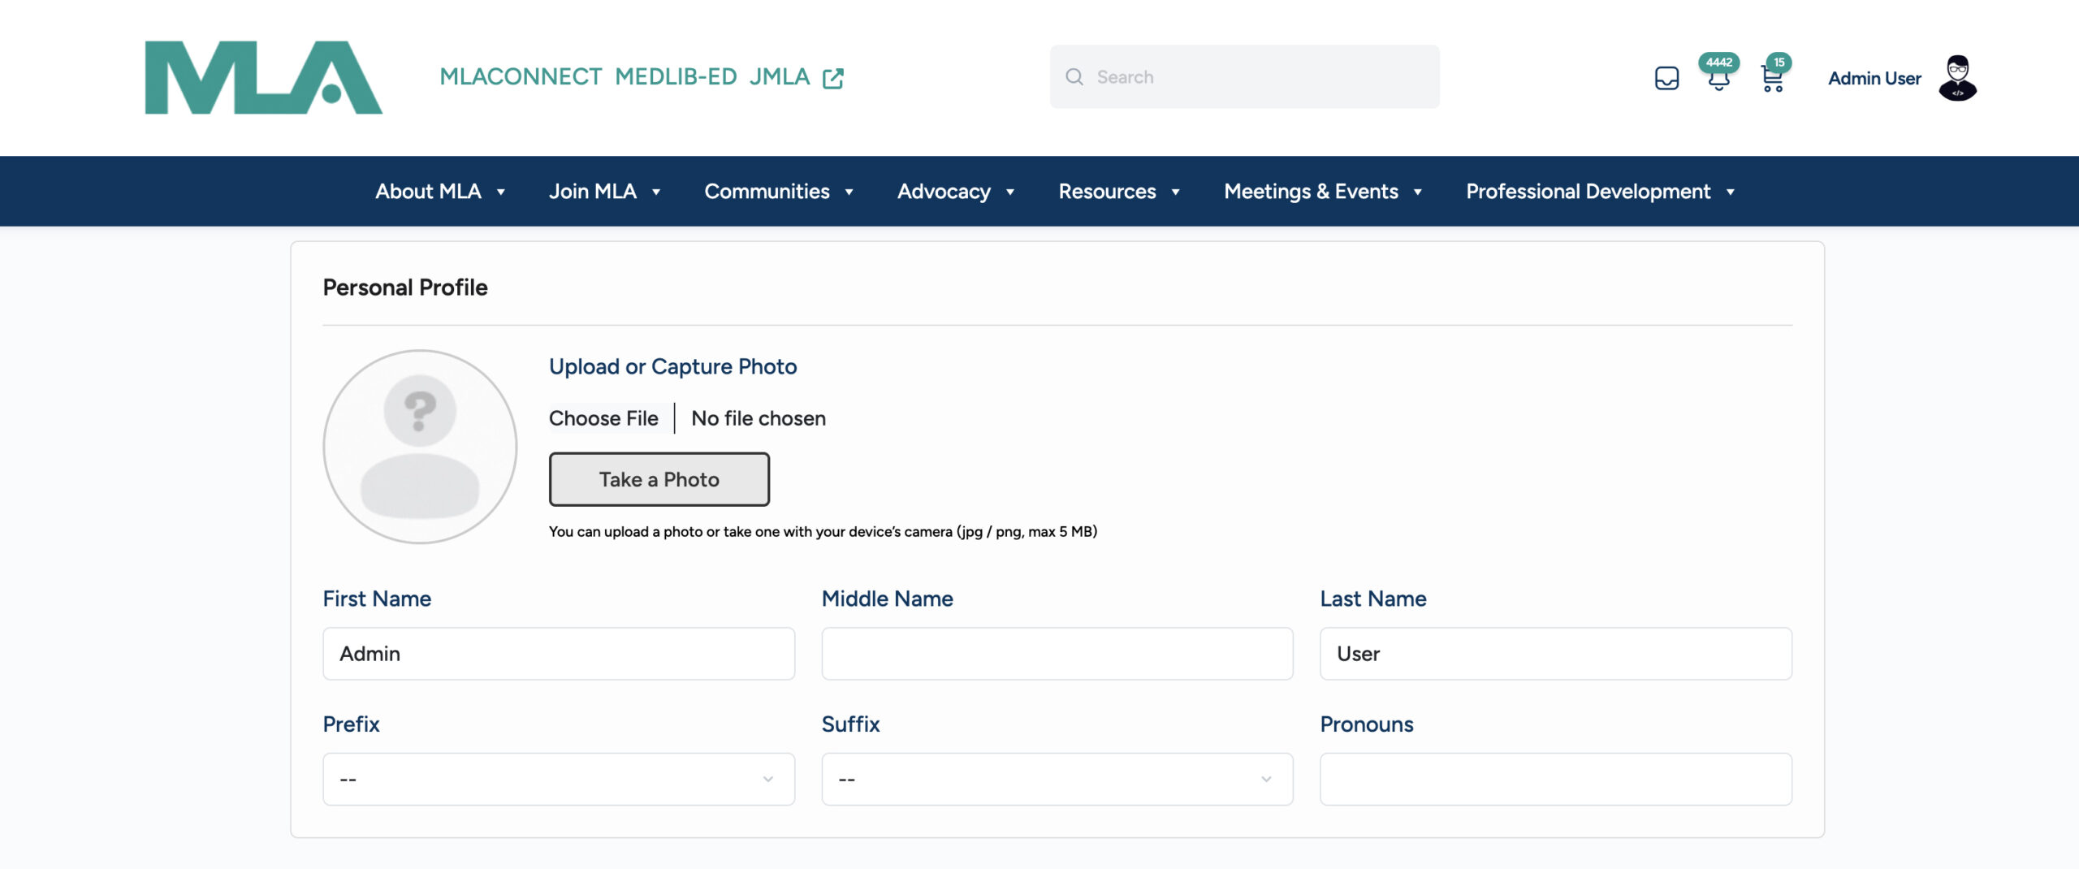This screenshot has height=869, width=2079.
Task: Click the Choose File button
Action: coord(603,418)
